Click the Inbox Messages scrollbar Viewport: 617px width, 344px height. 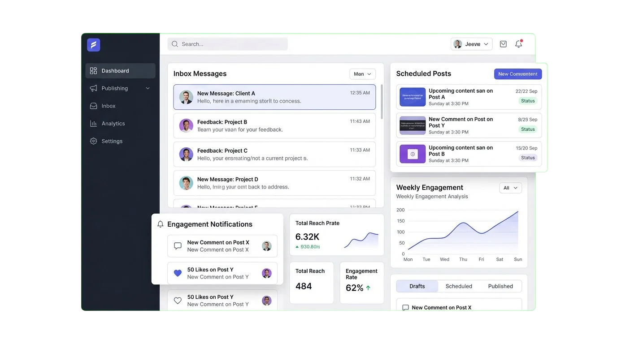[382, 102]
